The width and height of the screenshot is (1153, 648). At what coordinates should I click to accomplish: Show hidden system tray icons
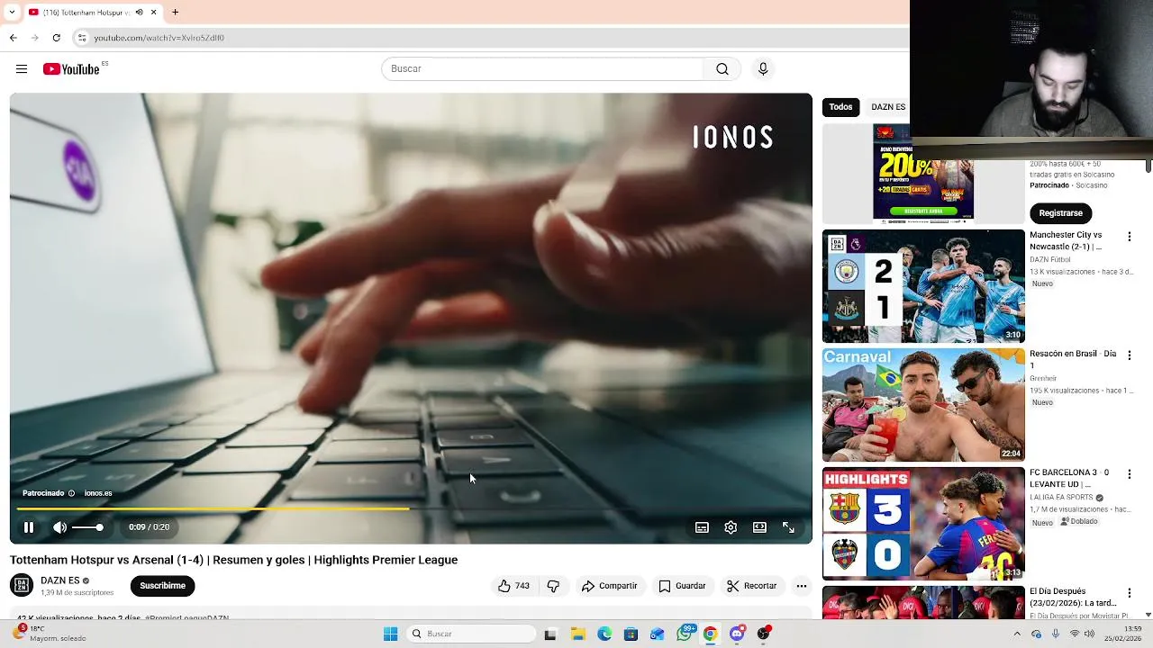click(1018, 634)
